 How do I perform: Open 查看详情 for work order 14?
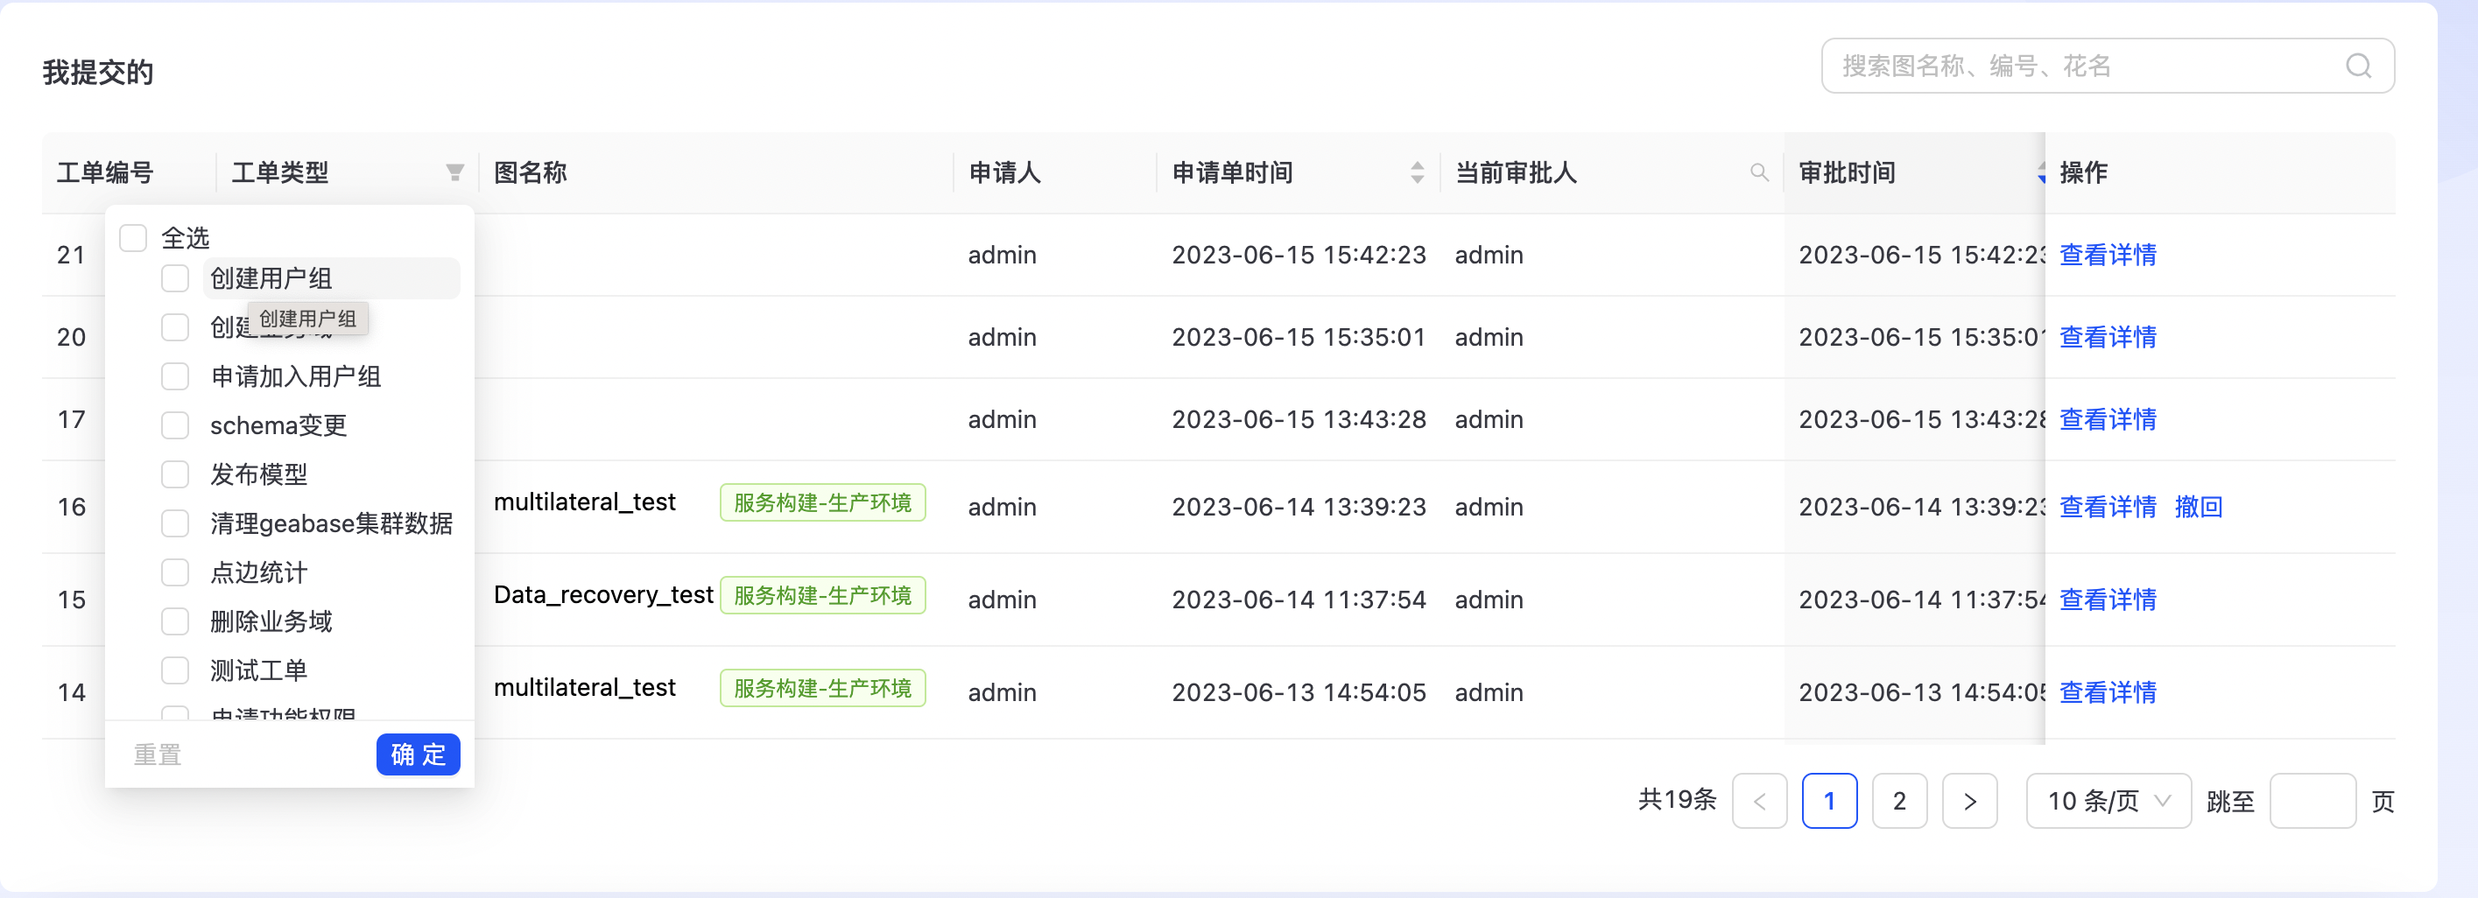click(2107, 692)
